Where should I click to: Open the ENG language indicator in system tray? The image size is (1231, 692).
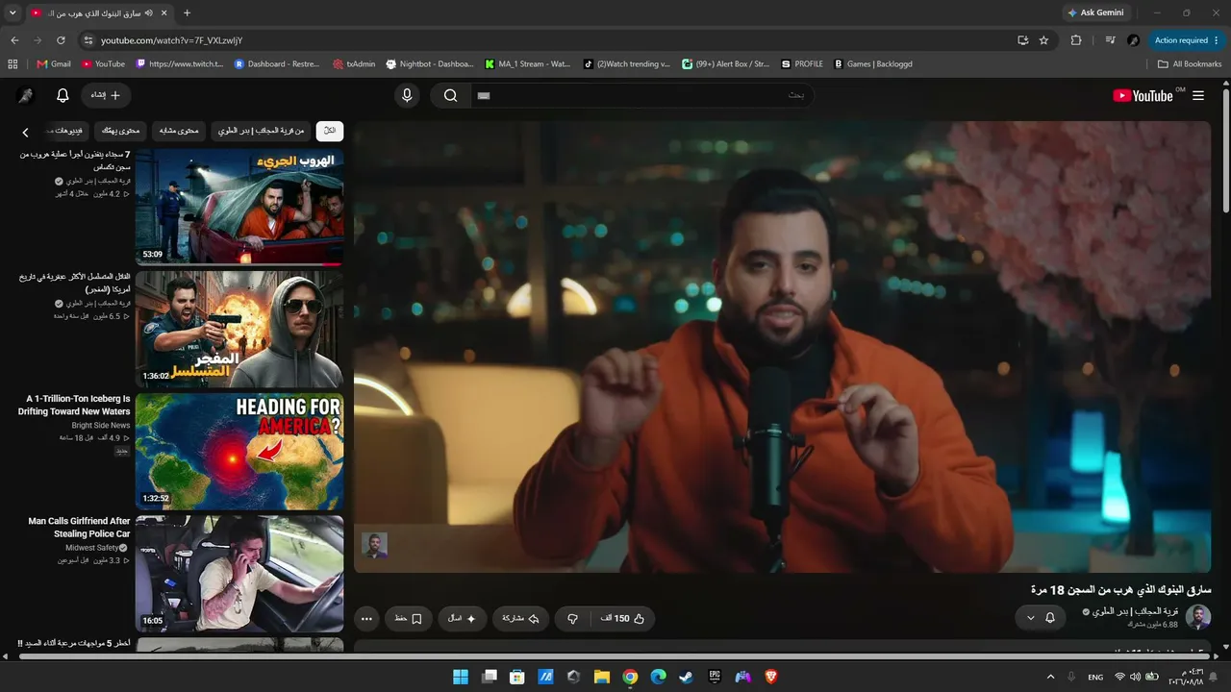click(1095, 677)
